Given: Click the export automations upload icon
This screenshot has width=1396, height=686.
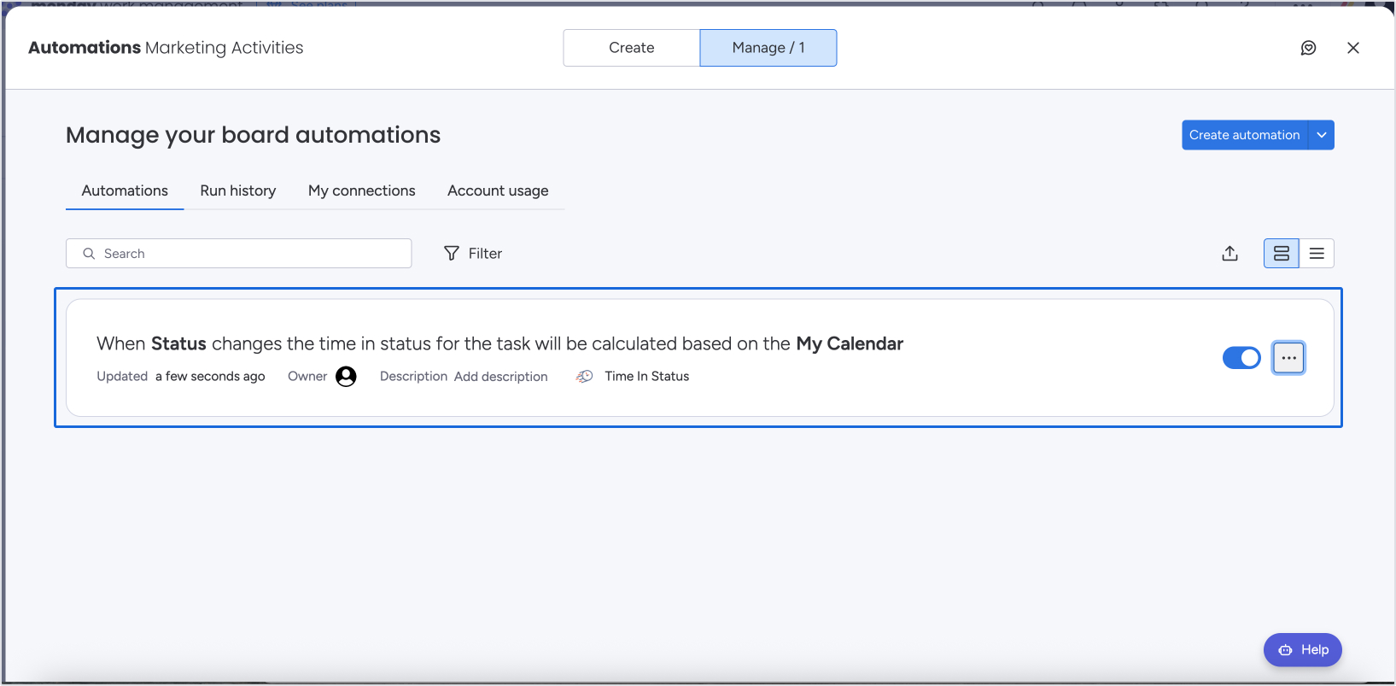Looking at the screenshot, I should 1230,254.
